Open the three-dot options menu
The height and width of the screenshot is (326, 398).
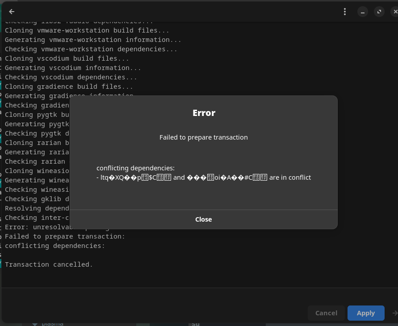pyautogui.click(x=345, y=12)
